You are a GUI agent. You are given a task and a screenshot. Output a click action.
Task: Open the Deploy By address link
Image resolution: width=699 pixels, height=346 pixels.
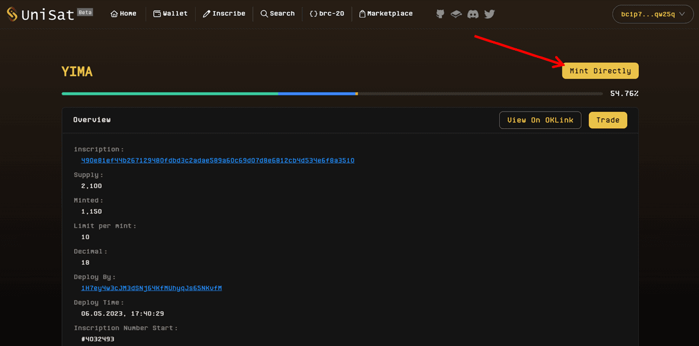pyautogui.click(x=151, y=288)
